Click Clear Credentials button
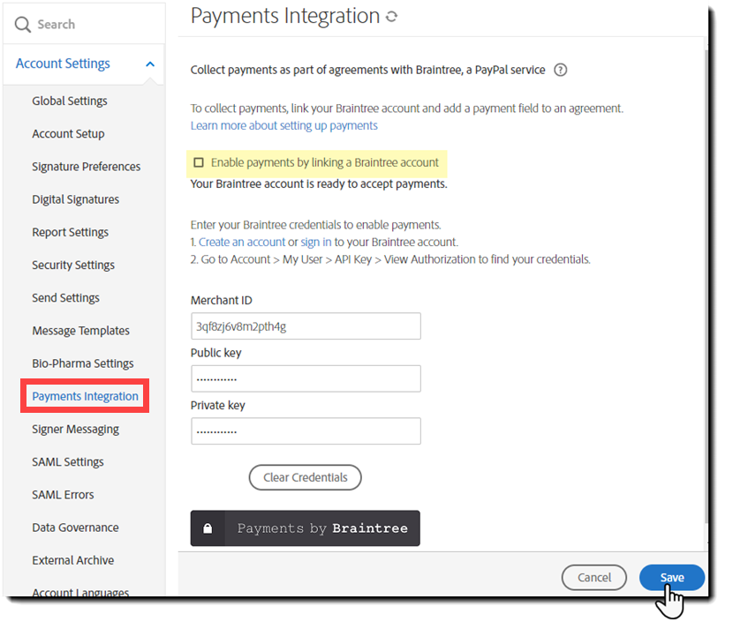The width and height of the screenshot is (733, 621). pyautogui.click(x=305, y=477)
